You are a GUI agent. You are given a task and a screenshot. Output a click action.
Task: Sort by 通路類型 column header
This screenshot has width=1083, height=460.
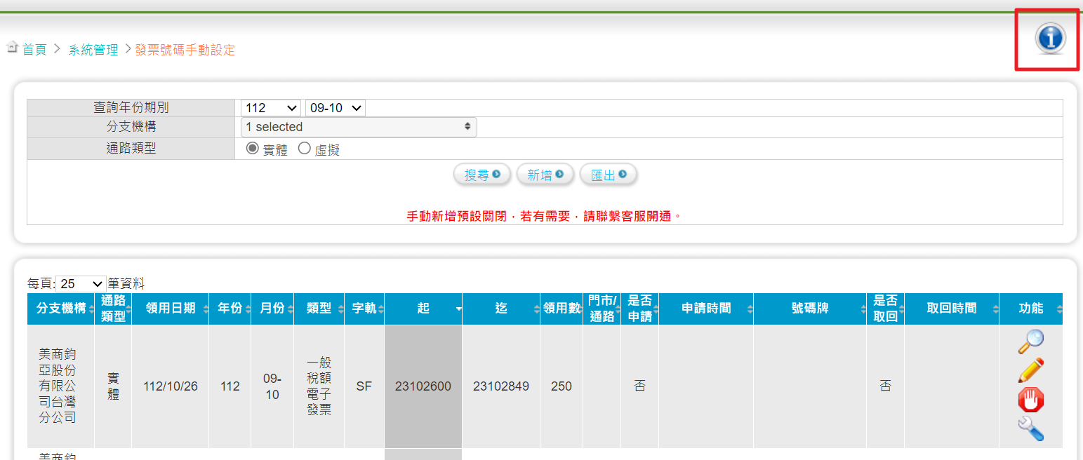113,309
